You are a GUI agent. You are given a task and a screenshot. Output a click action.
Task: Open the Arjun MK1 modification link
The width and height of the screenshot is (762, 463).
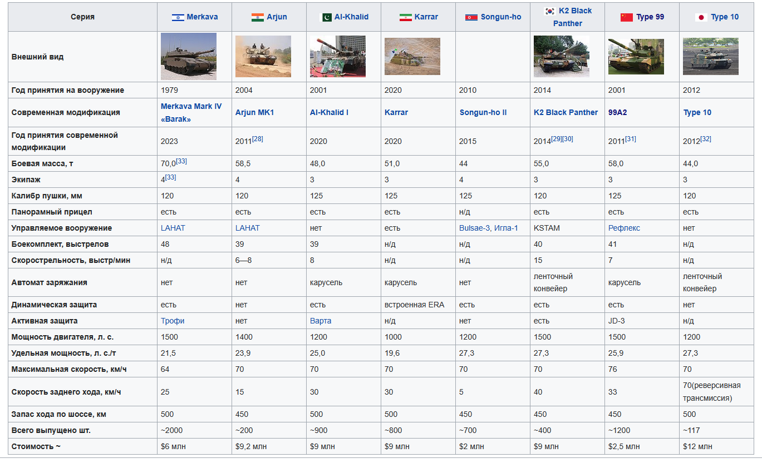click(255, 112)
